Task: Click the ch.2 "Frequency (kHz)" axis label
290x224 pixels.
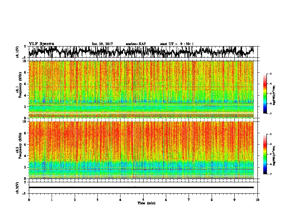Action: click(x=20, y=146)
